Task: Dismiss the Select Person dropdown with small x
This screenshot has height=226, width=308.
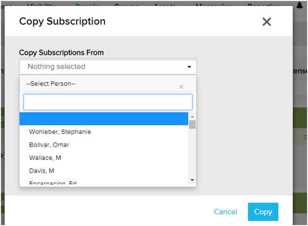Action: (181, 86)
